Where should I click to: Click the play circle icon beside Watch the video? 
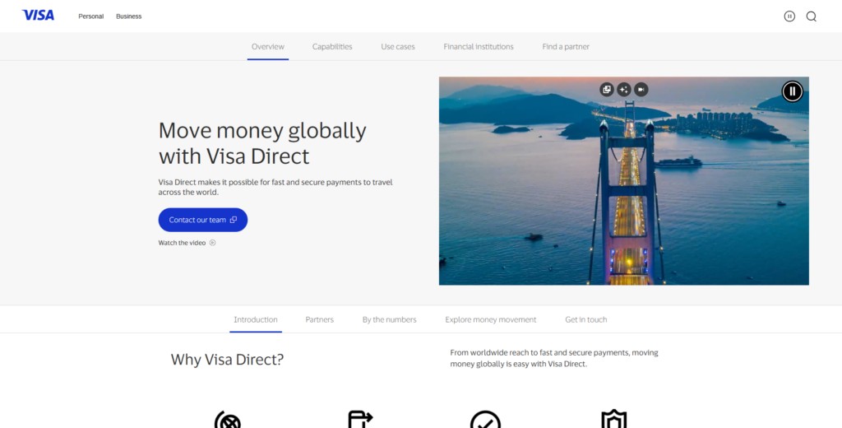(213, 243)
